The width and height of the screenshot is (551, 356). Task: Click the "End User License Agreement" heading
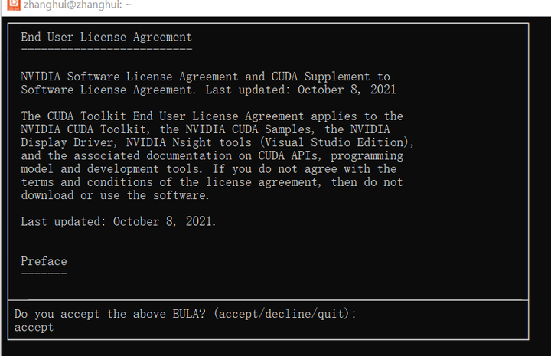(x=106, y=37)
